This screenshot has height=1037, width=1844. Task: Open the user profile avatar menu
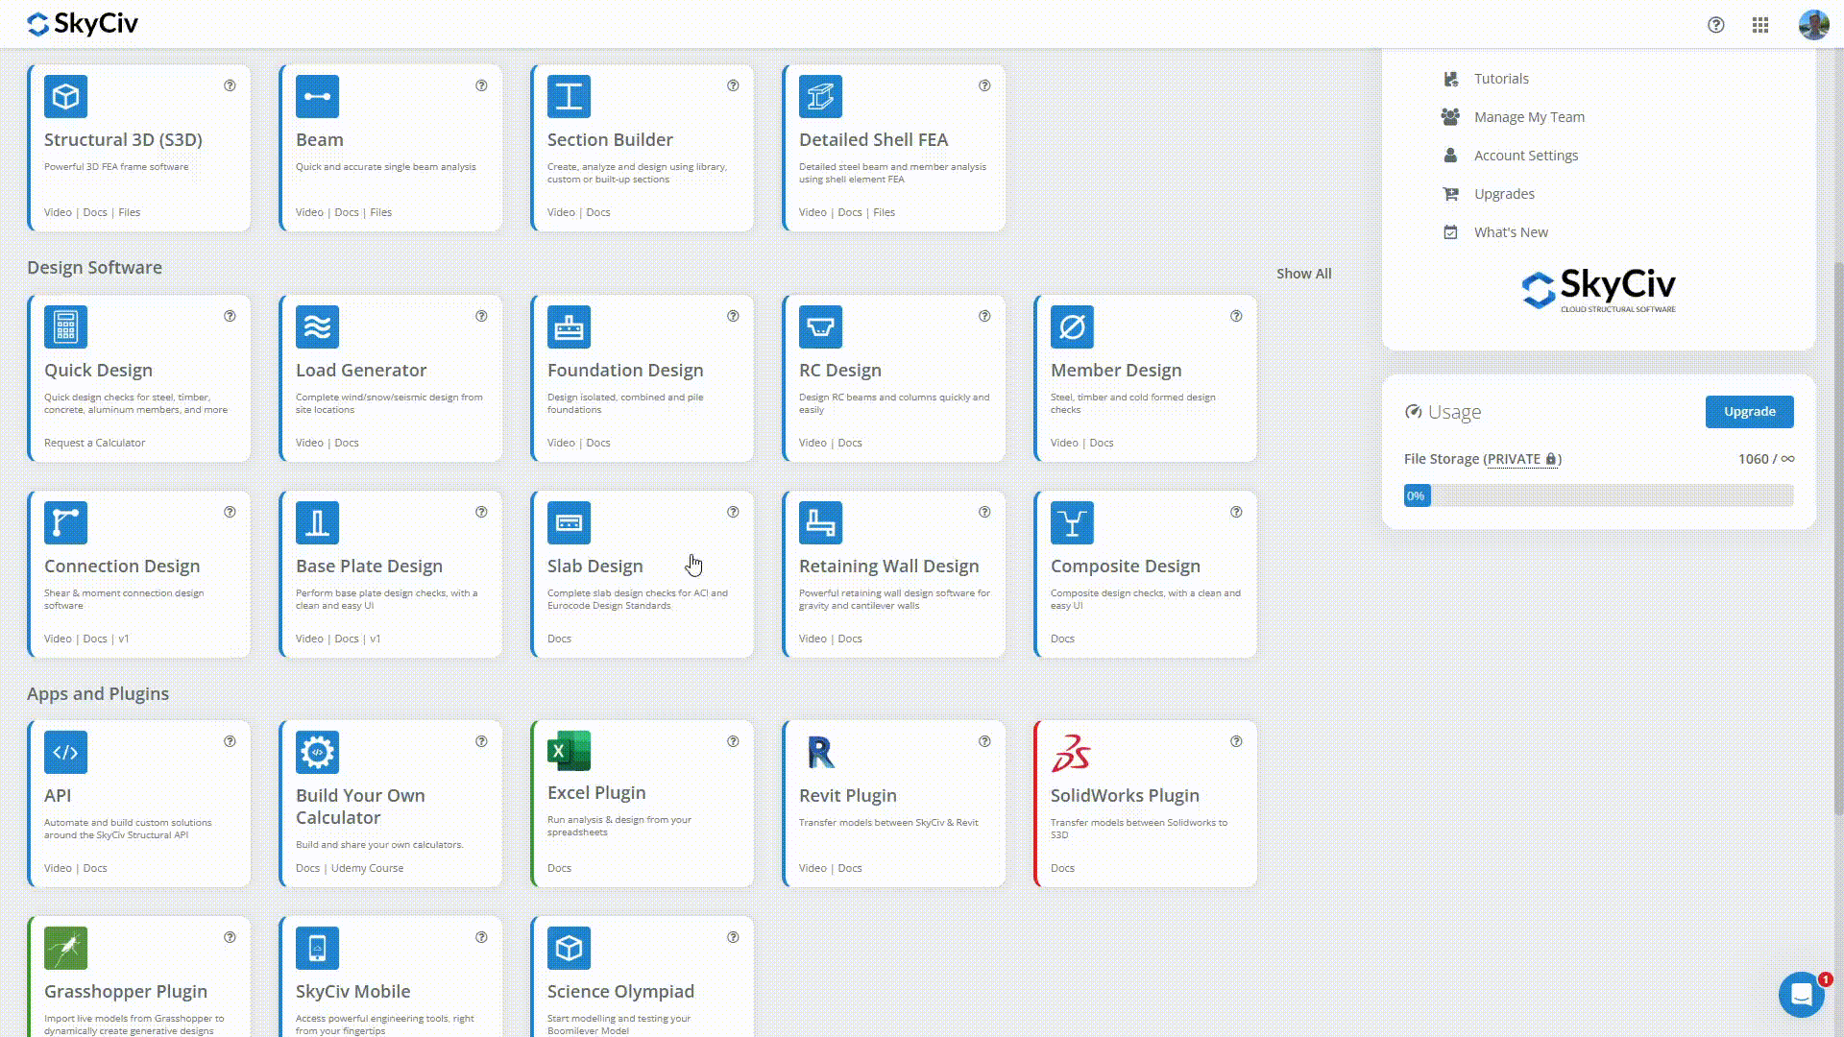coord(1812,25)
